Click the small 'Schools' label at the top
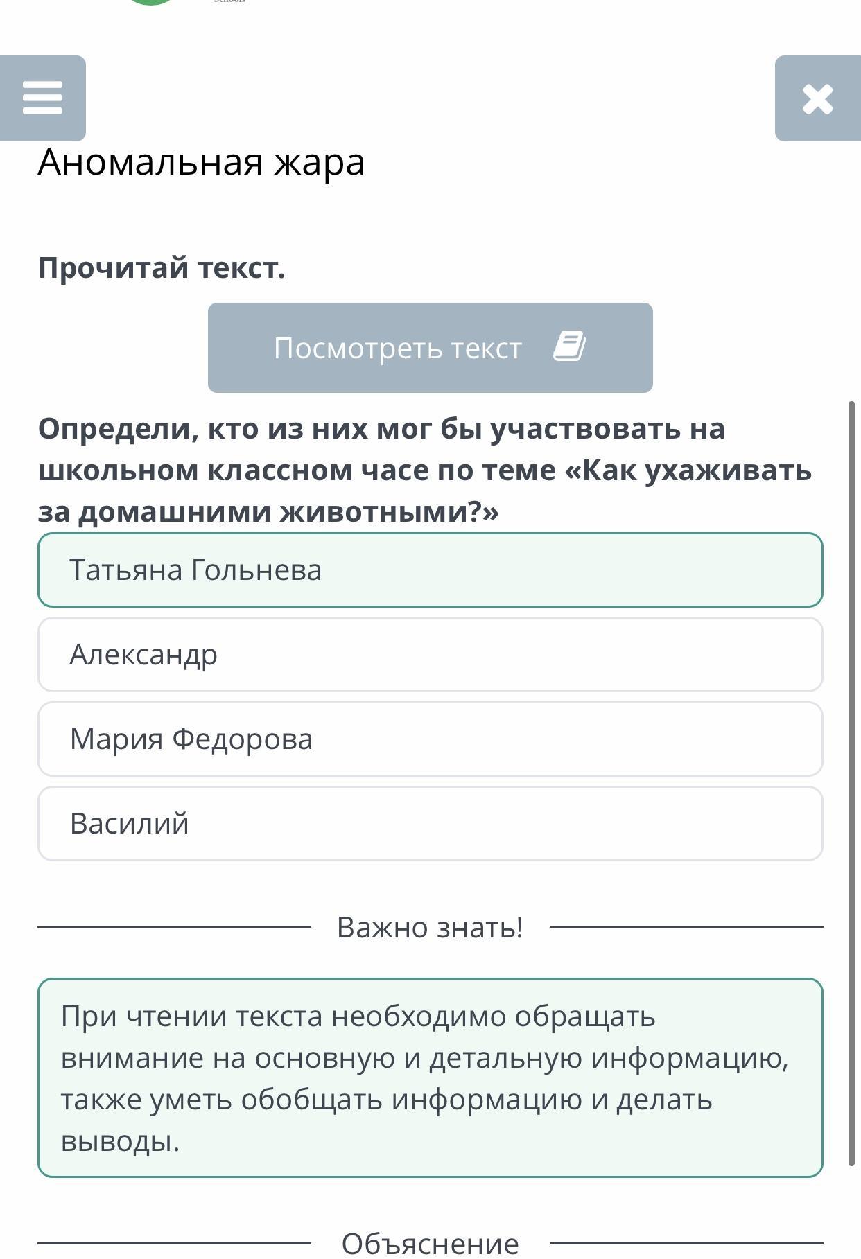This screenshot has width=861, height=1259. pos(229,1)
